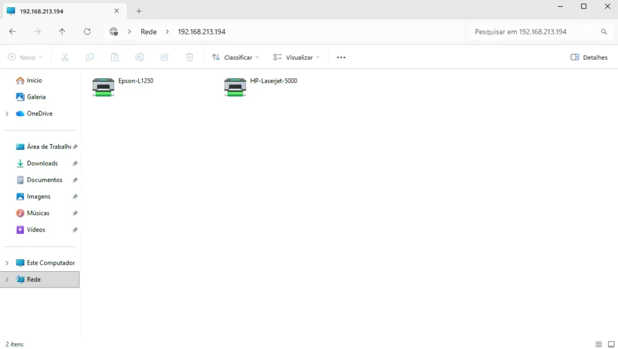This screenshot has height=349, width=618.
Task: Click the network globe icon in address bar
Action: [113, 31]
